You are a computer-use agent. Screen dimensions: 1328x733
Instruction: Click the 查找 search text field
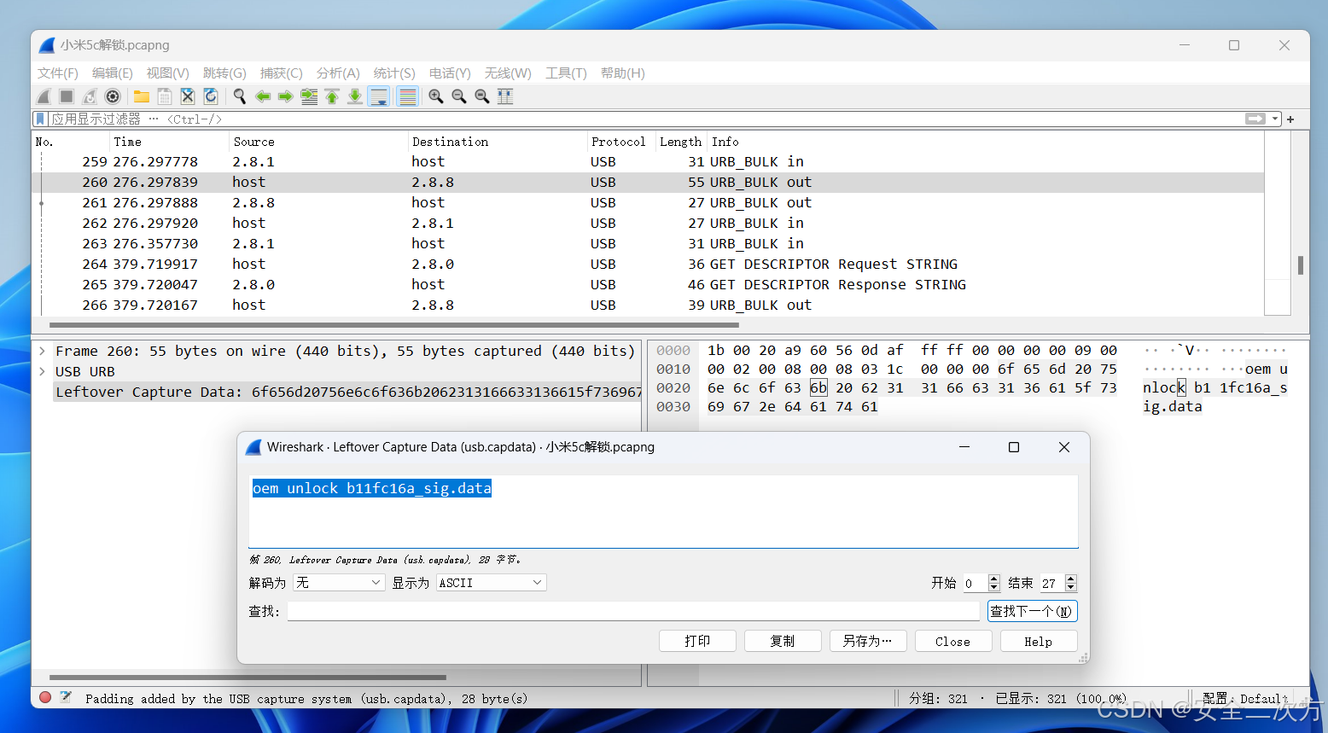(x=633, y=611)
